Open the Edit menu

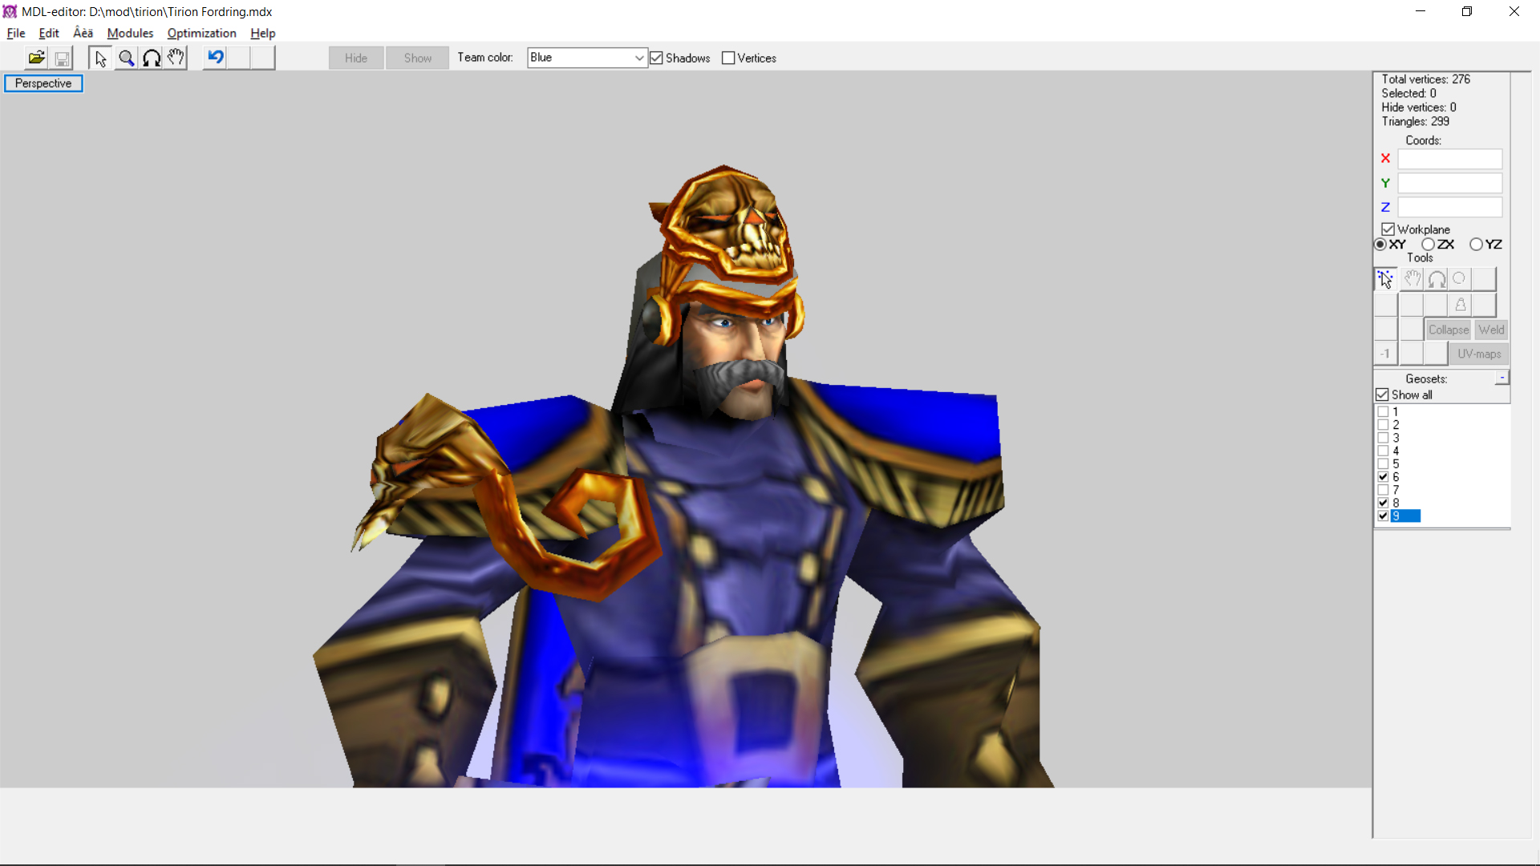(x=48, y=33)
